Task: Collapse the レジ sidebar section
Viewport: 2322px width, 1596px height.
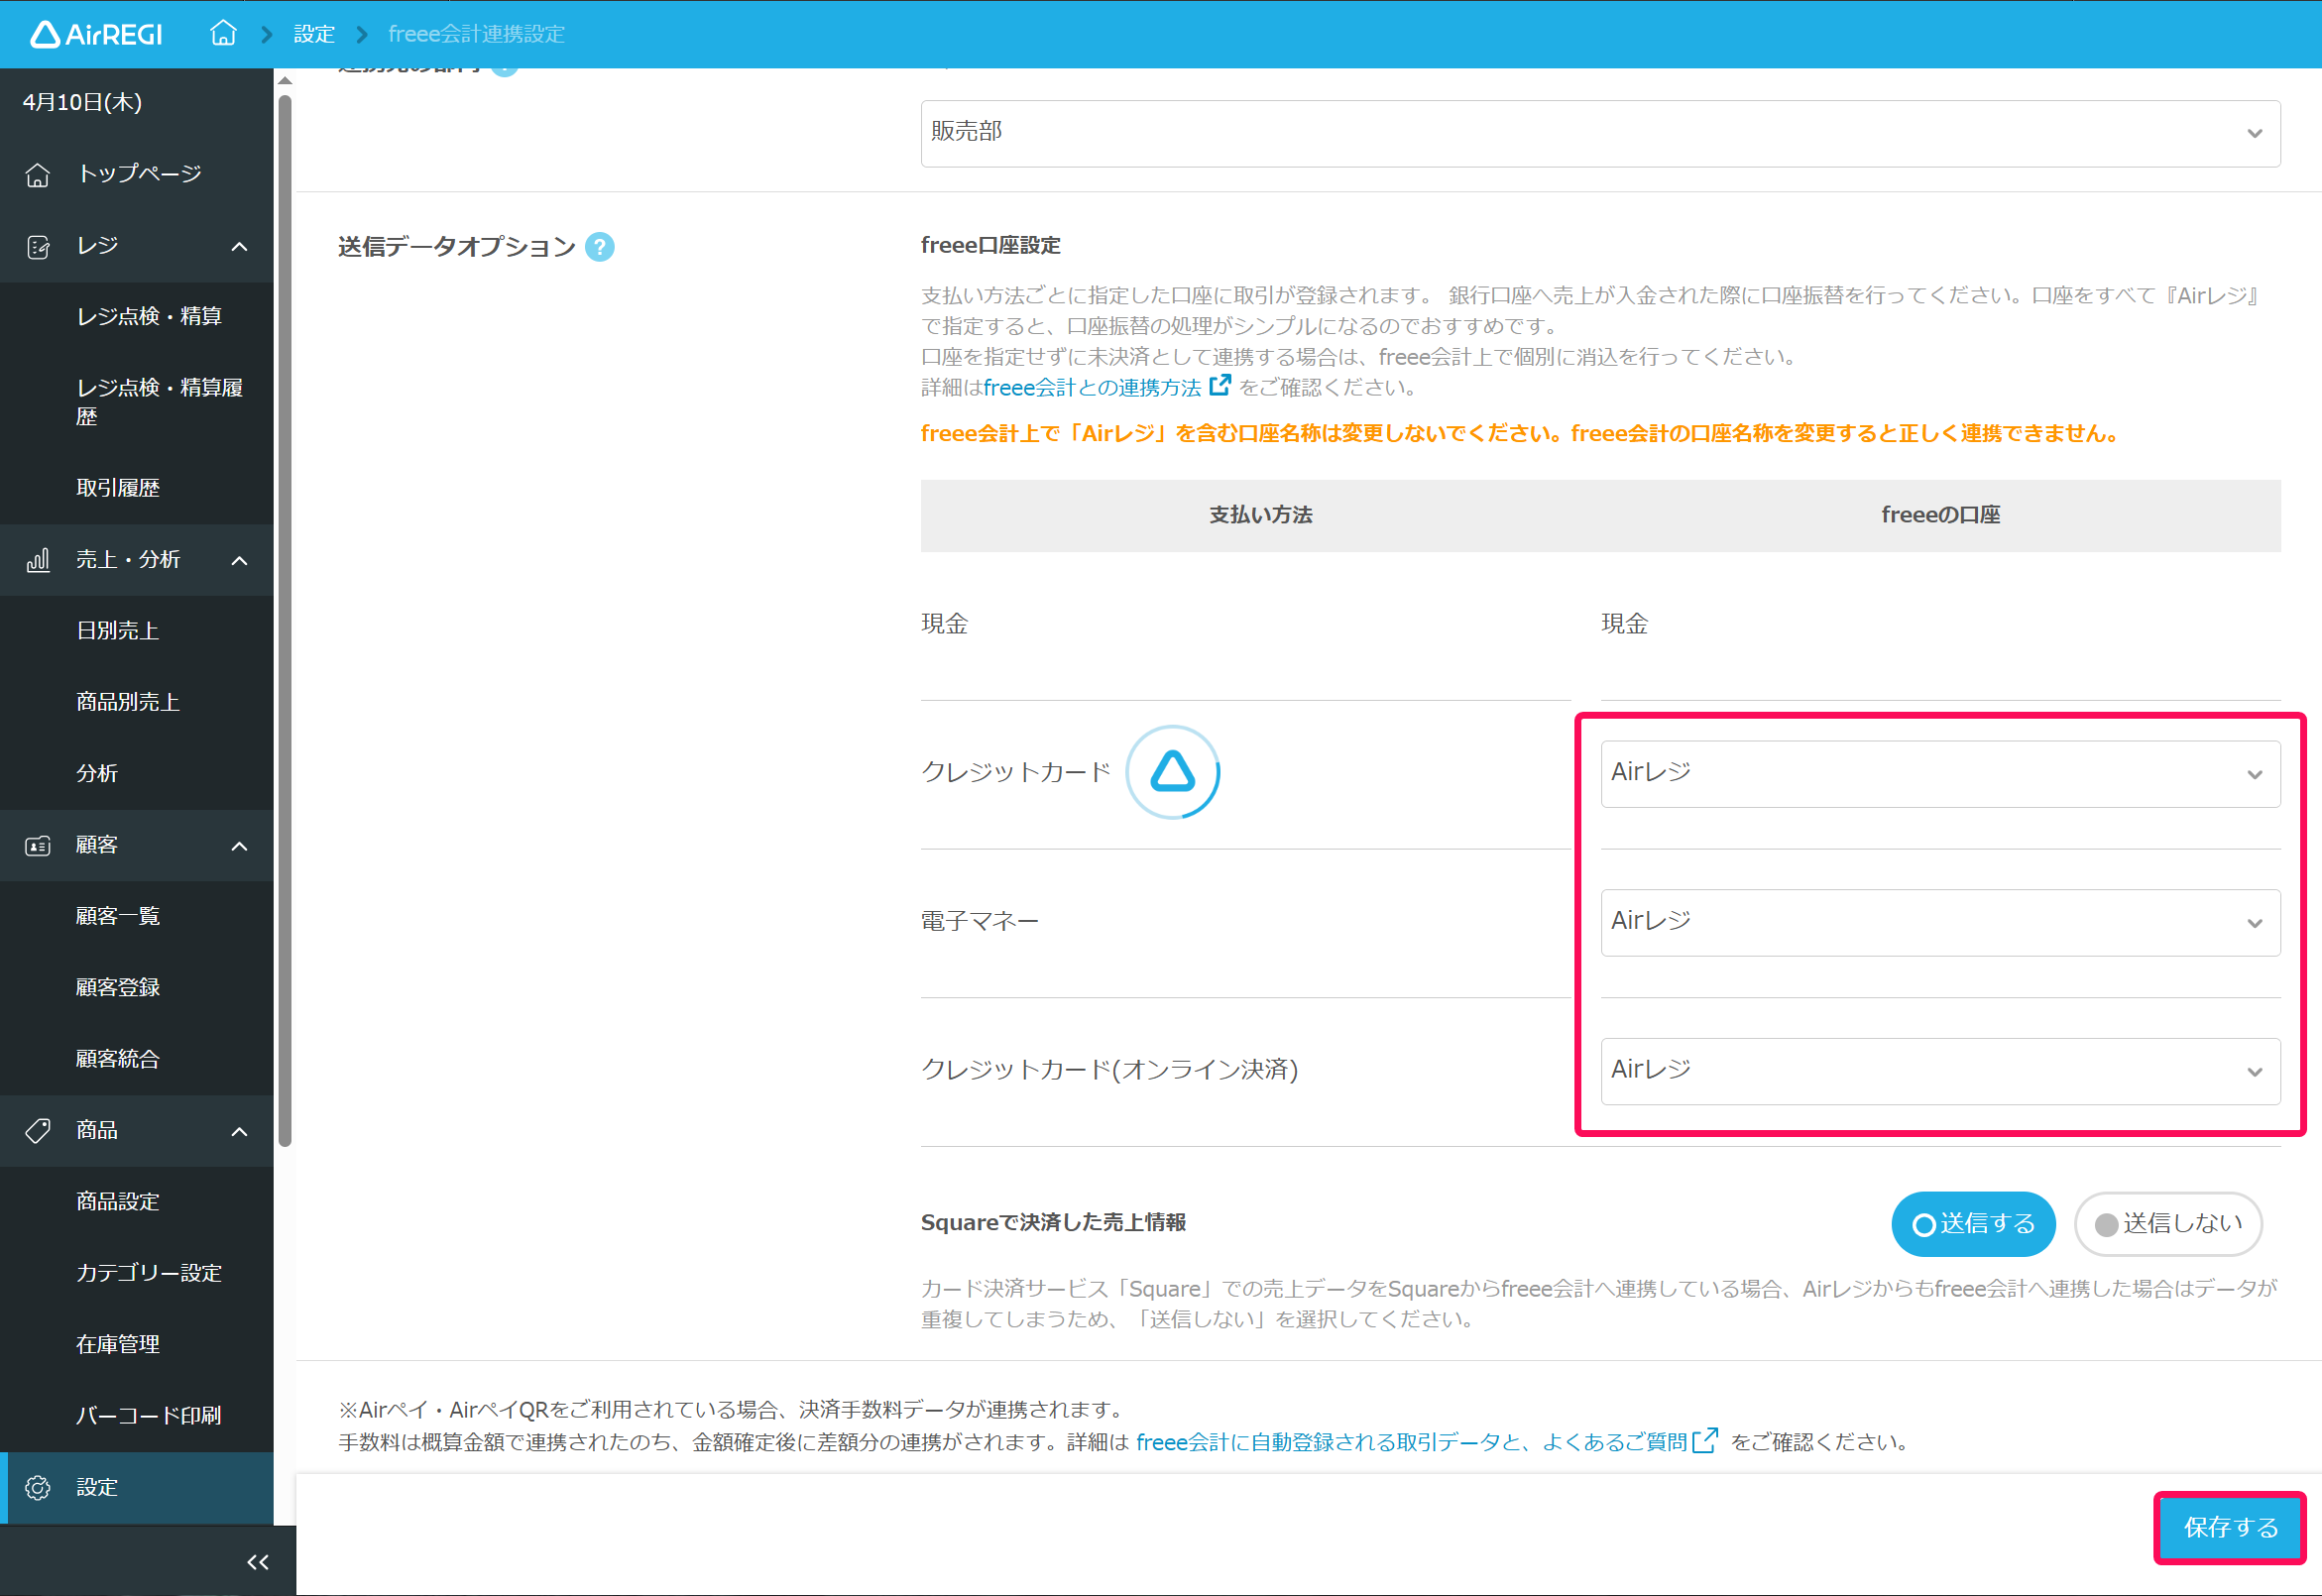Action: point(239,247)
